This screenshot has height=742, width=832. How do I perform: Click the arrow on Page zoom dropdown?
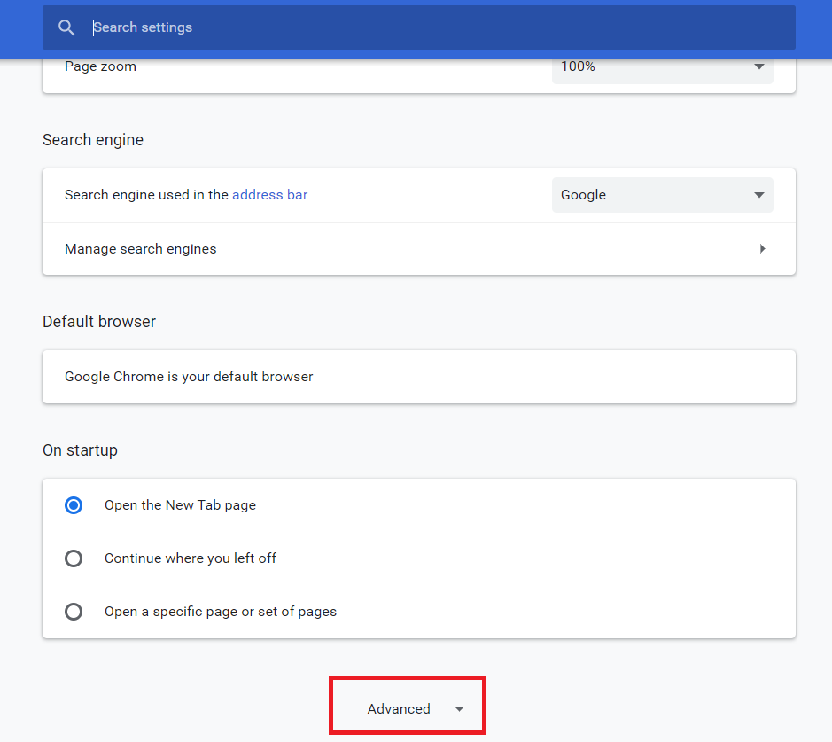[x=759, y=66]
